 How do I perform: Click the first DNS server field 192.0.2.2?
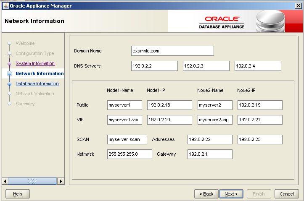click(x=154, y=66)
